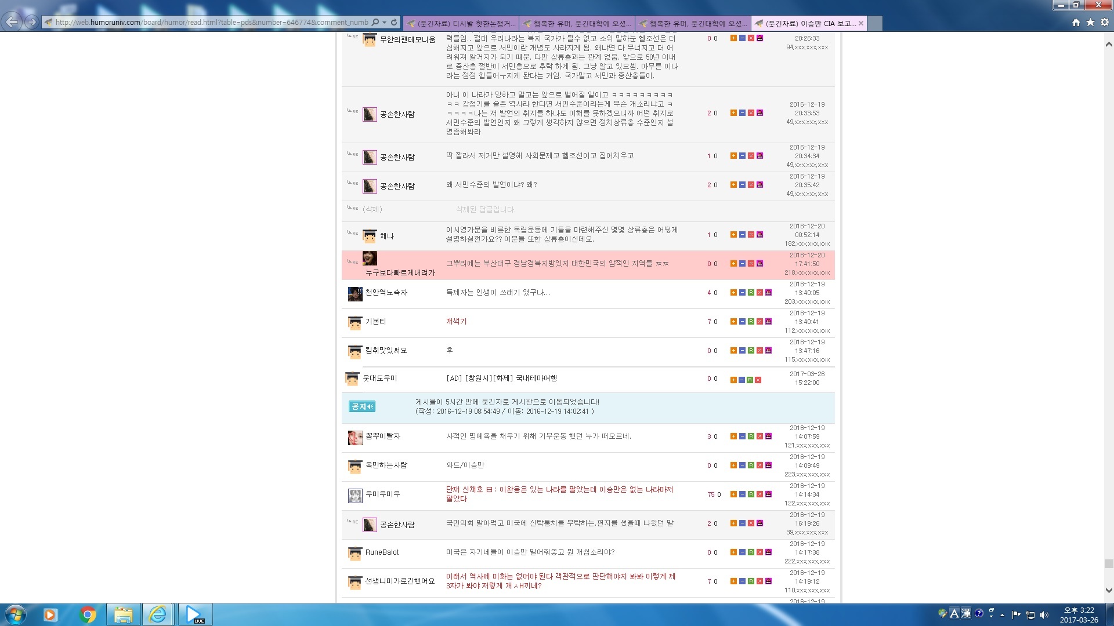
Task: Report 우미우미우's comment with siren icon
Action: [768, 494]
